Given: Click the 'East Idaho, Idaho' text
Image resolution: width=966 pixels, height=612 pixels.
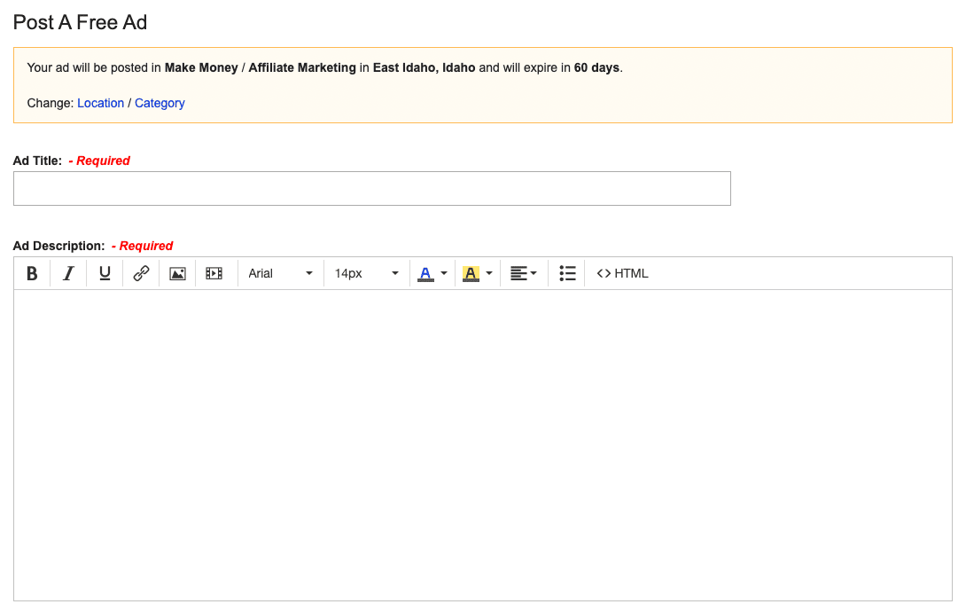Looking at the screenshot, I should [424, 67].
